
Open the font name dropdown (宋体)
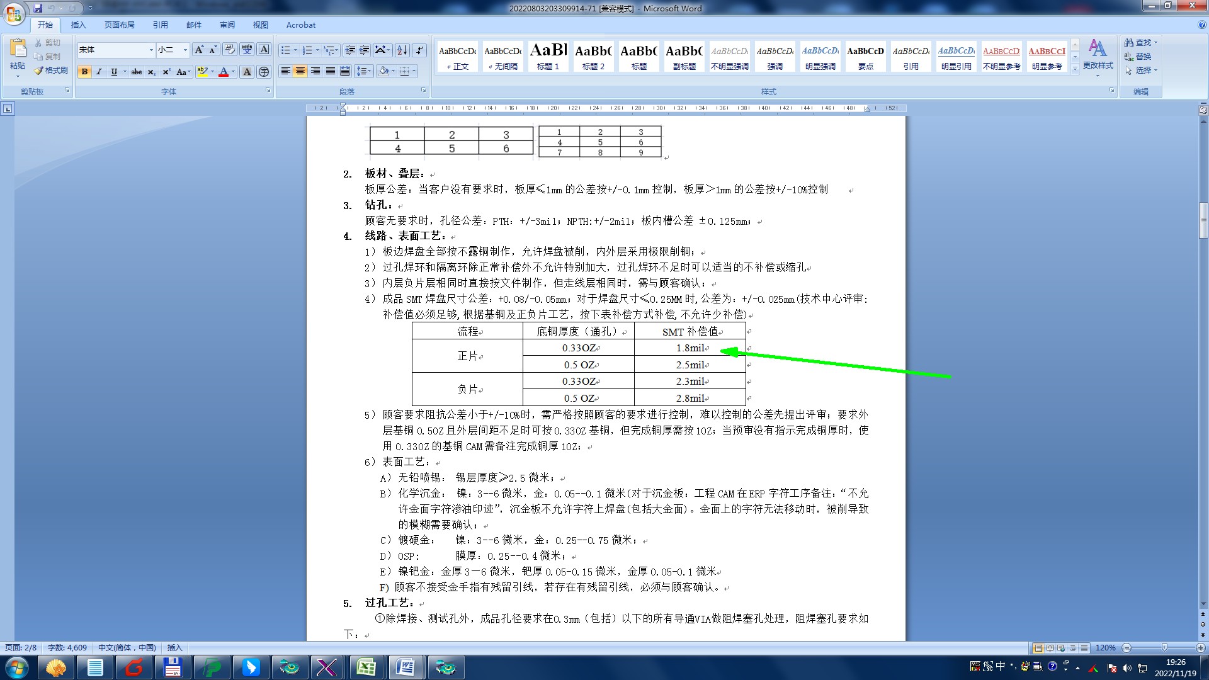[x=151, y=50]
